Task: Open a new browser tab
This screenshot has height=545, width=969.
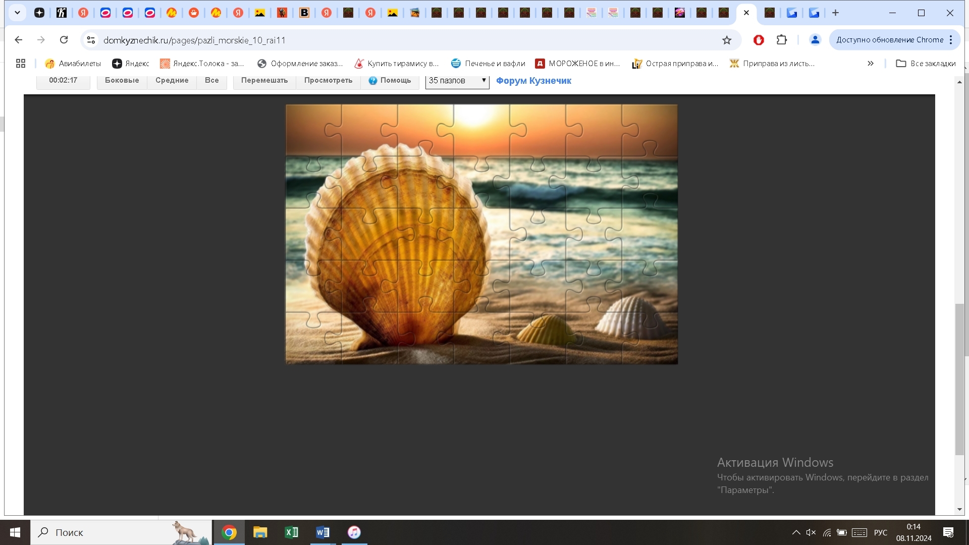Action: [836, 13]
